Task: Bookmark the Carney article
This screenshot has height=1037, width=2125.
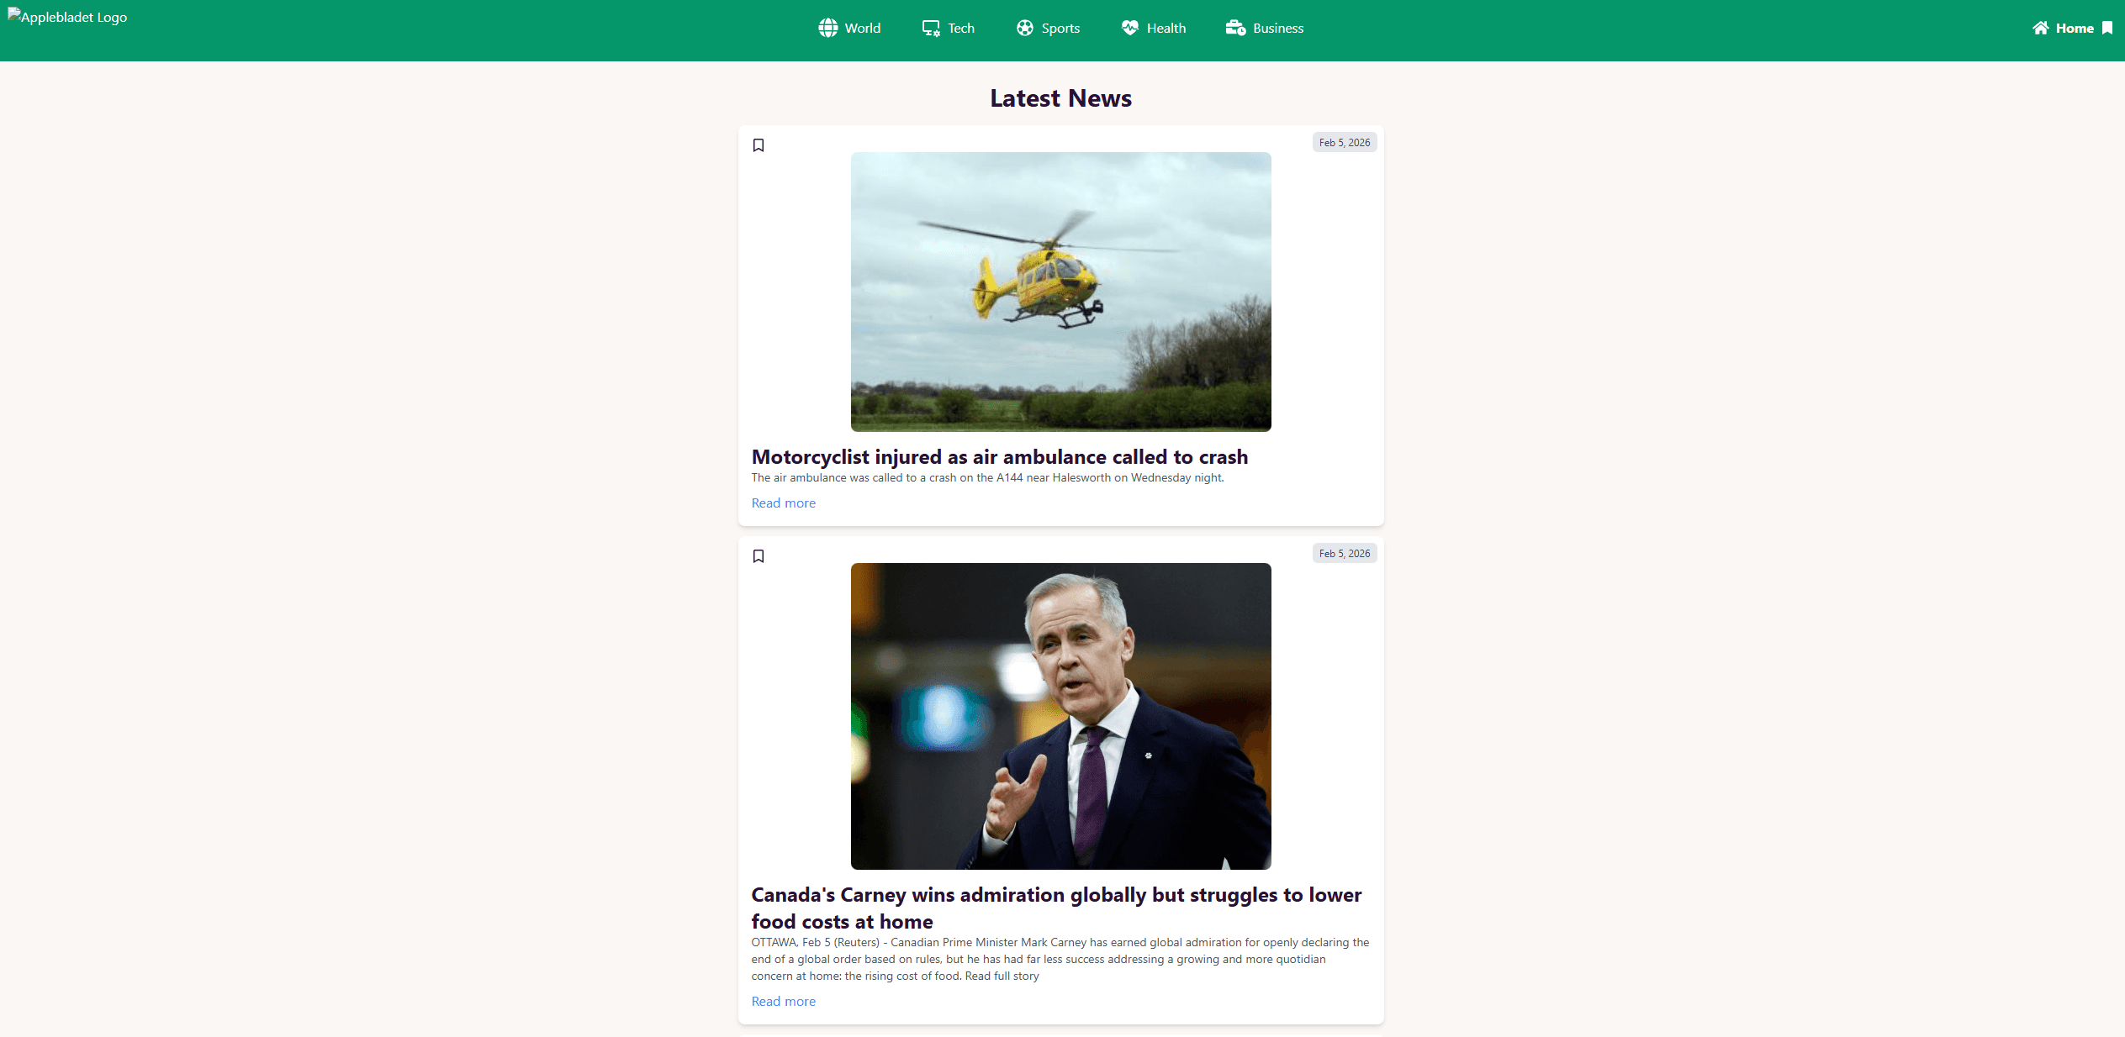Action: coord(759,555)
